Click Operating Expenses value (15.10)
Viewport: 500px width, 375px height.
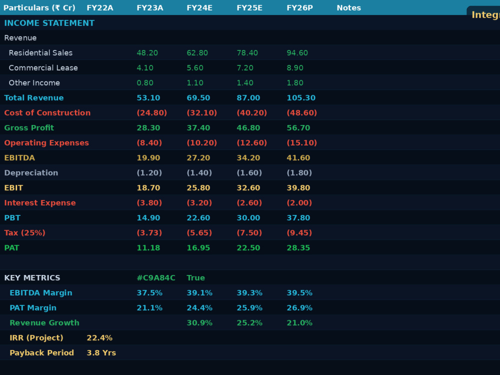click(302, 143)
